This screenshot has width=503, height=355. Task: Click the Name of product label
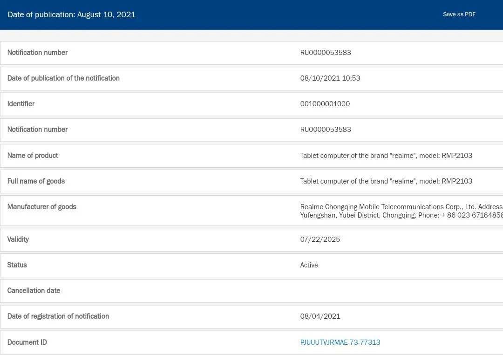pyautogui.click(x=33, y=156)
